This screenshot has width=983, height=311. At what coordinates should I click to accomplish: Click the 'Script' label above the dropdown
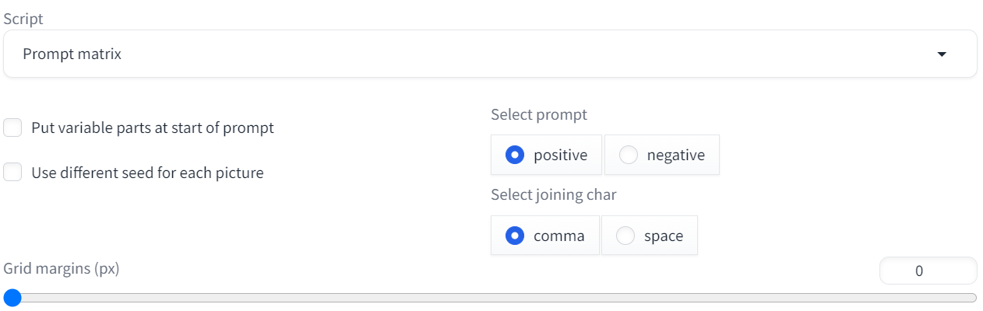pyautogui.click(x=23, y=19)
